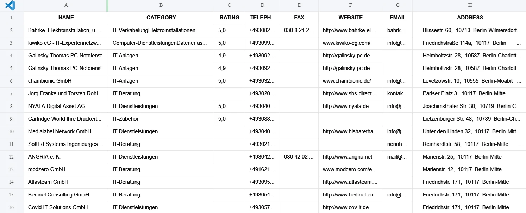Click the VS Code logo icon
Screen dimensions: 526x213
10,5
